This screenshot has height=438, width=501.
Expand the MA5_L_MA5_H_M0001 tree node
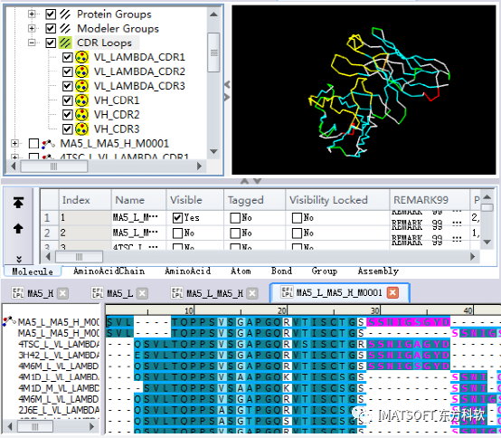click(x=14, y=144)
